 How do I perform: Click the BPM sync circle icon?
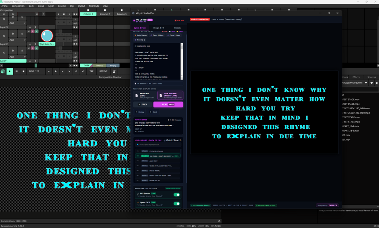(3, 71)
